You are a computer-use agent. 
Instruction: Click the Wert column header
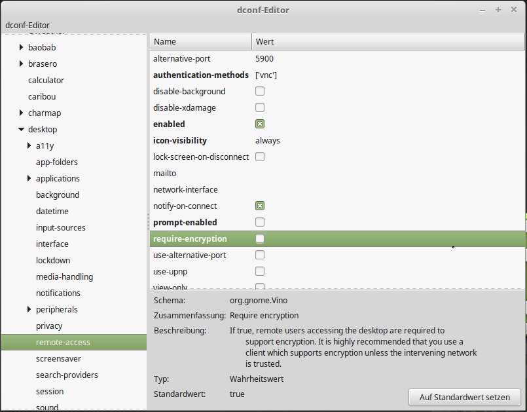(388, 41)
